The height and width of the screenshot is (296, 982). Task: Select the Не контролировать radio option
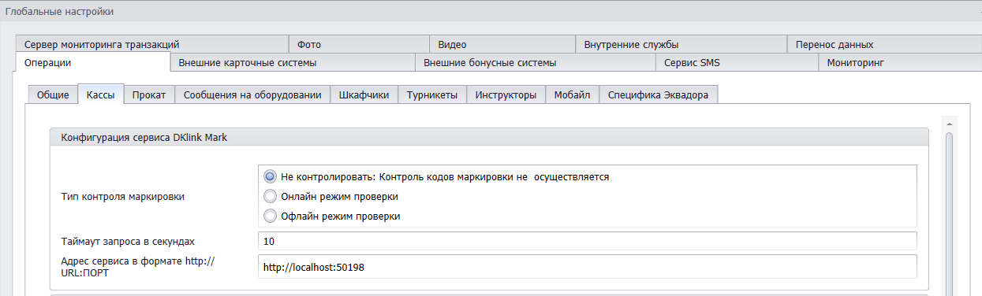pyautogui.click(x=271, y=176)
